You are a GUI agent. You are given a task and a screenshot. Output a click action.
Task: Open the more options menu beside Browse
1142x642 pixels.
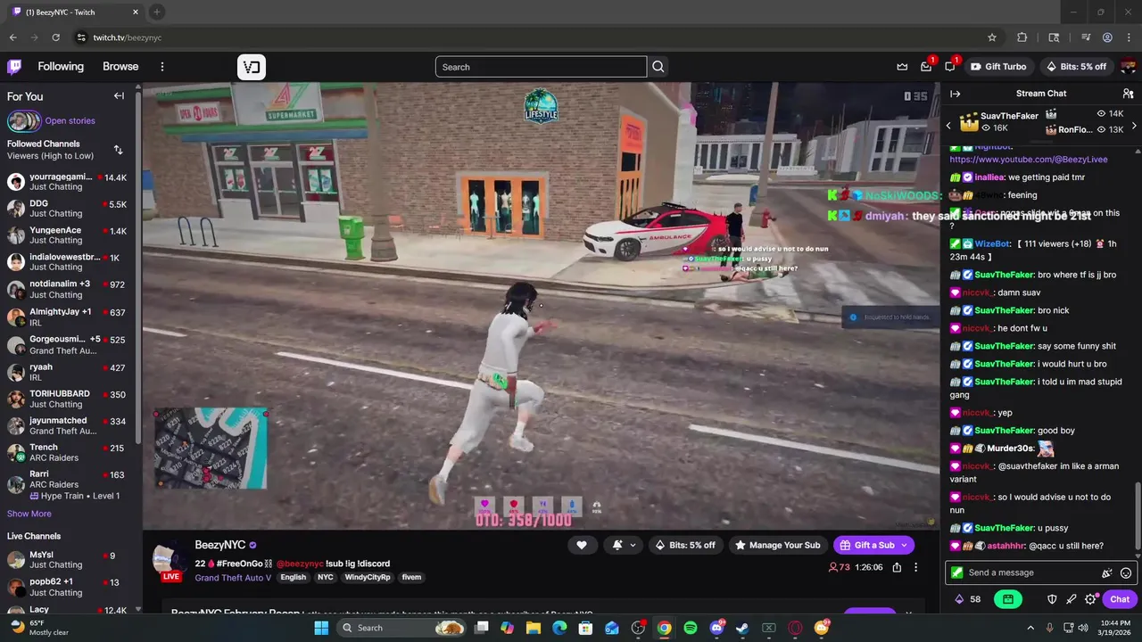(162, 67)
